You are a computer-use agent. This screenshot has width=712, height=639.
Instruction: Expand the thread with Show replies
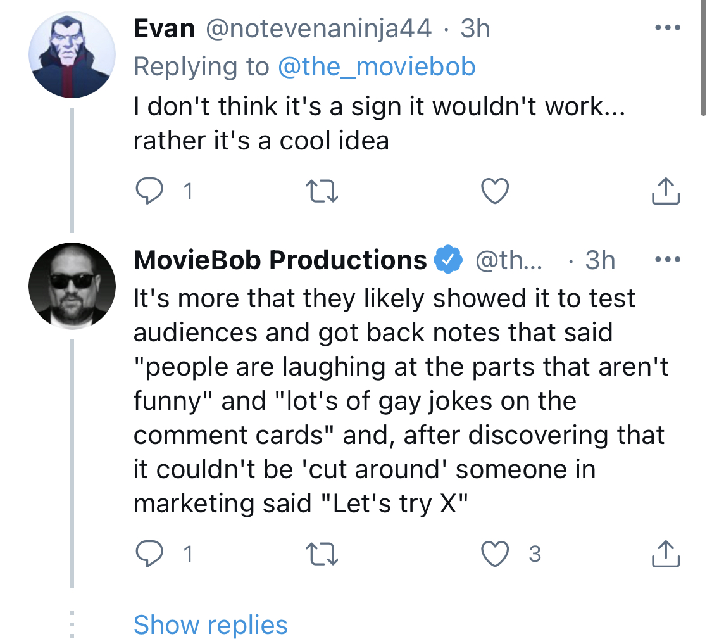coord(210,624)
